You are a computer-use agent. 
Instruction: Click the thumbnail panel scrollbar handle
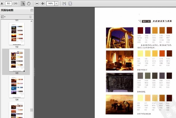pyautogui.click(x=32, y=110)
